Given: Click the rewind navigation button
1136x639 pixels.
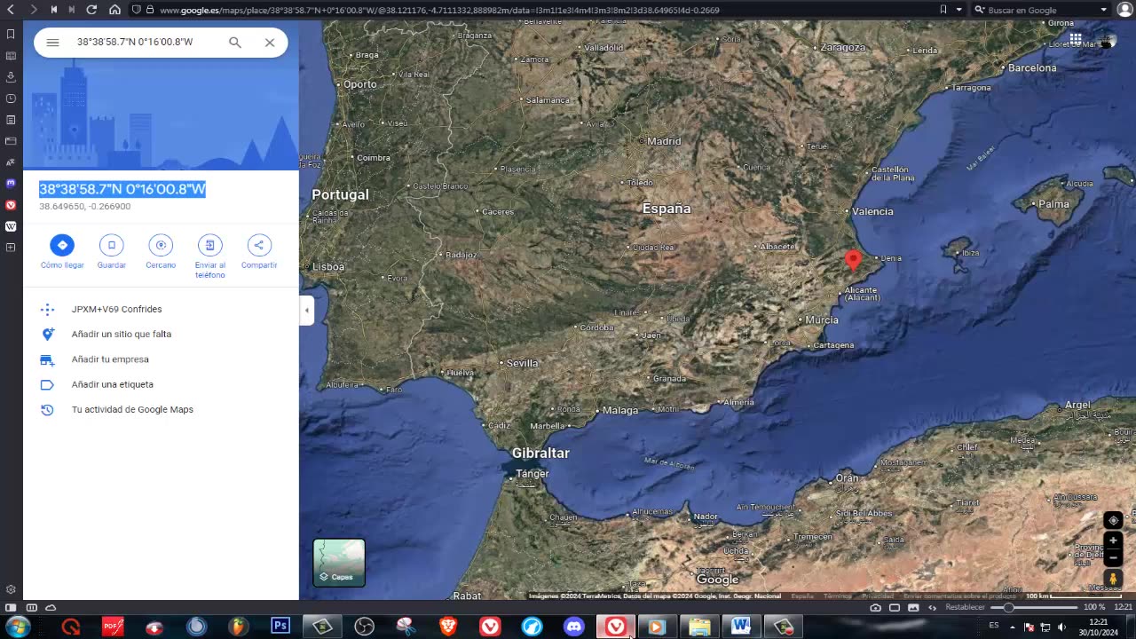Looking at the screenshot, I should [53, 10].
